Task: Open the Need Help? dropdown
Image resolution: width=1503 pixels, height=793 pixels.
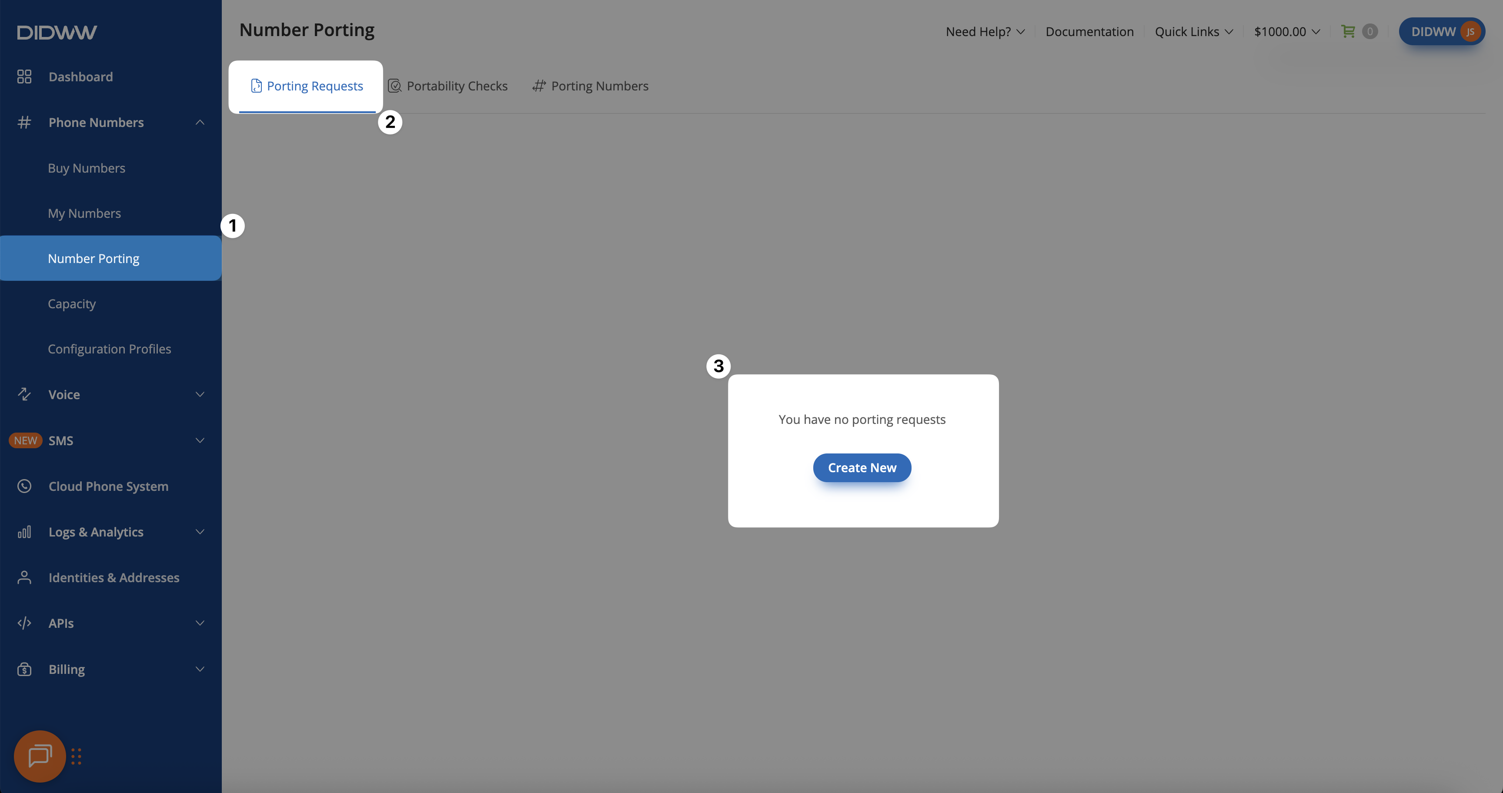Action: pos(985,31)
